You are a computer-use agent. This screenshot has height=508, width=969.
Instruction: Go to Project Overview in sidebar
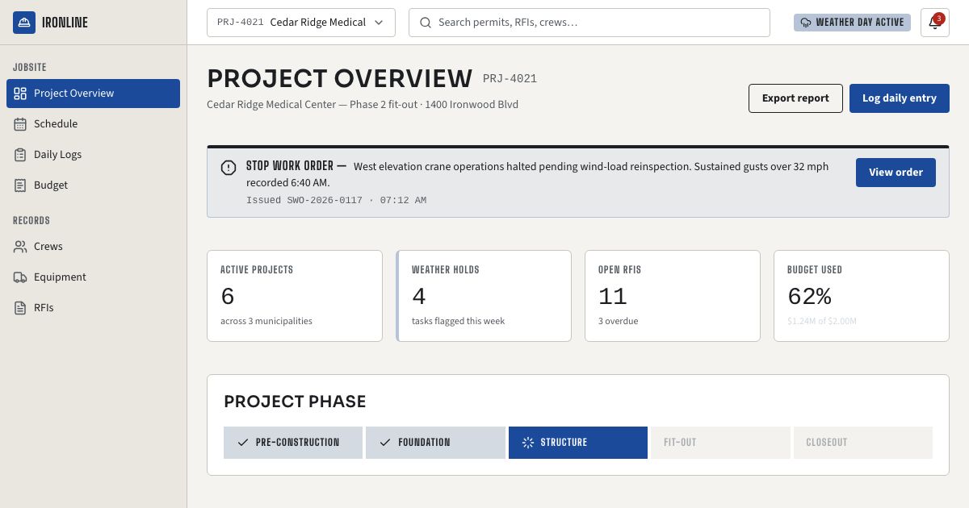[x=93, y=94]
